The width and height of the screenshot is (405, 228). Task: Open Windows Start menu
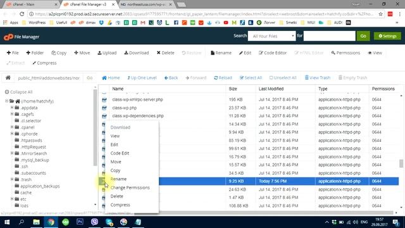click(x=7, y=222)
